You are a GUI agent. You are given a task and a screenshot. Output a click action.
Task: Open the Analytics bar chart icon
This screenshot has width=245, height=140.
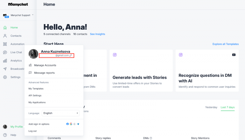tap(5, 61)
